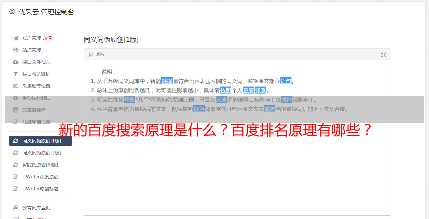429x219 pixels.
Task: Click the red 充值 recharge link
Action: click(47, 38)
